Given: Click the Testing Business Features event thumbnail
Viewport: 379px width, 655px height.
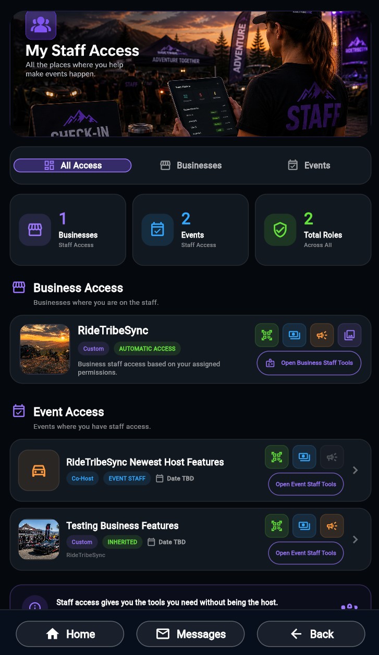Looking at the screenshot, I should point(39,539).
